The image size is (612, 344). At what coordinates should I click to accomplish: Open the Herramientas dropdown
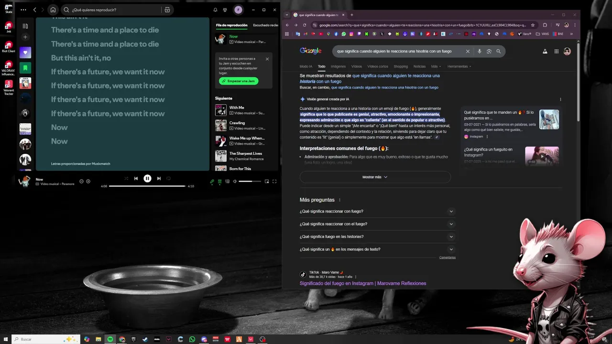(459, 66)
